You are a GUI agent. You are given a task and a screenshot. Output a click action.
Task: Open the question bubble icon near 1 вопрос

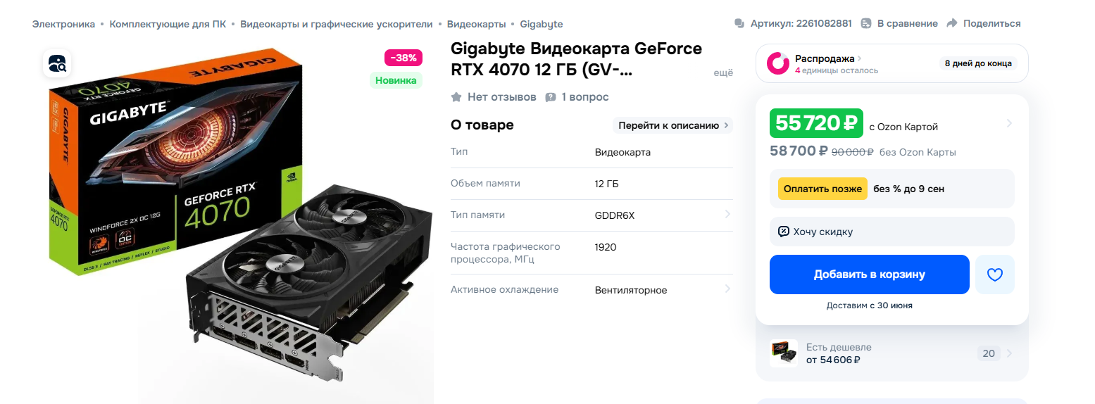[x=551, y=97]
